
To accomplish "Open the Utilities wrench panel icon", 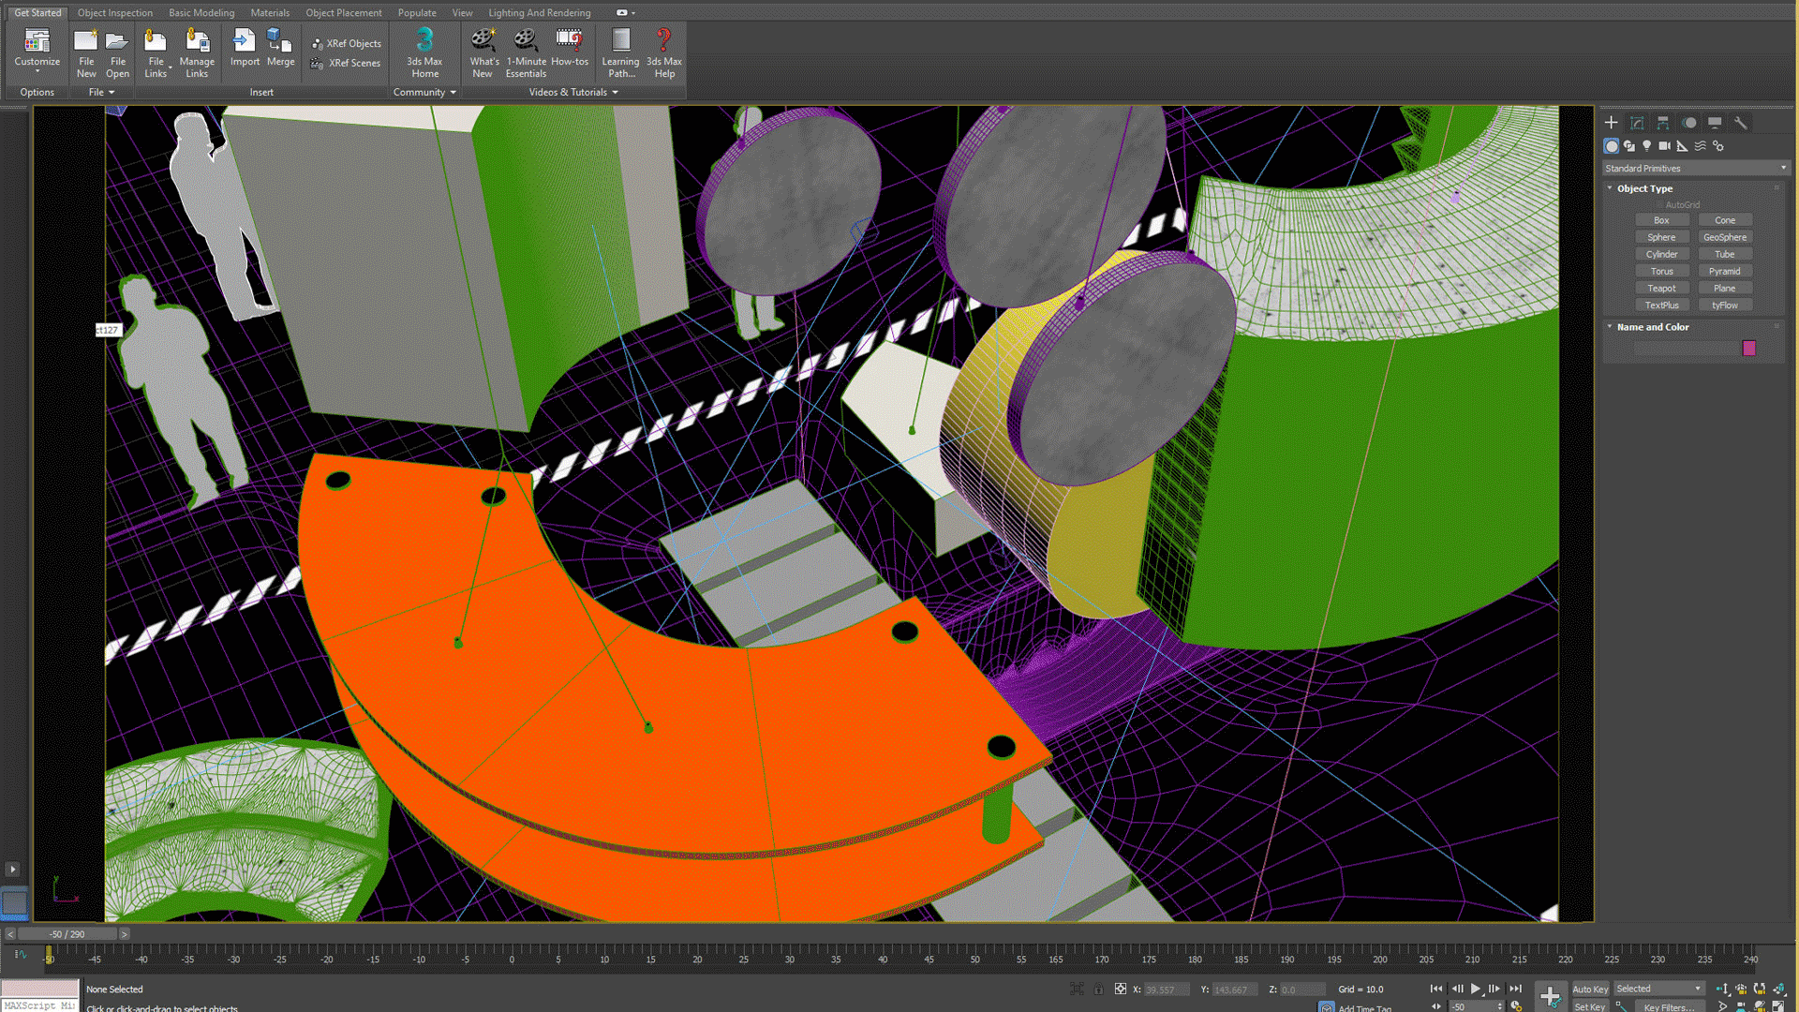I will pyautogui.click(x=1740, y=123).
